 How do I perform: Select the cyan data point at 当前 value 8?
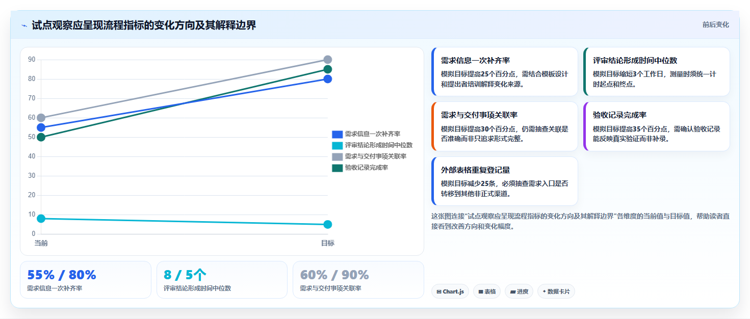click(41, 219)
